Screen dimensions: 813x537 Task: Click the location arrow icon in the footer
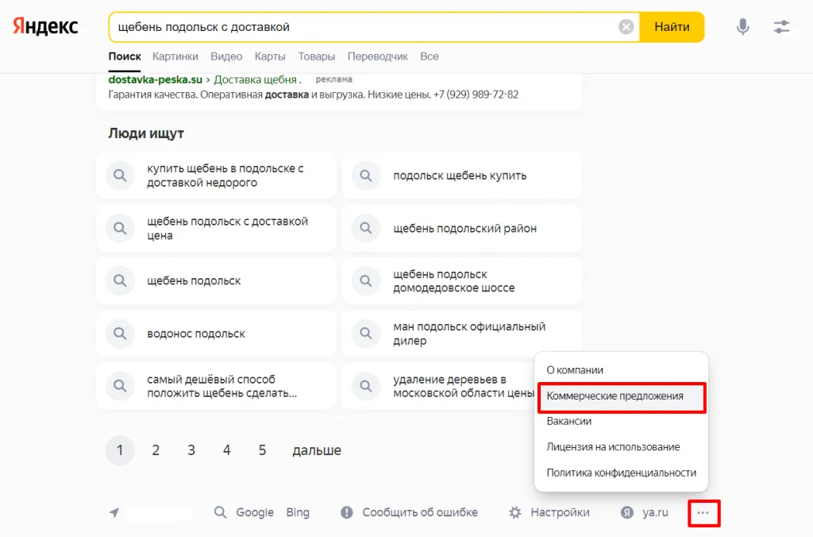[x=114, y=512]
